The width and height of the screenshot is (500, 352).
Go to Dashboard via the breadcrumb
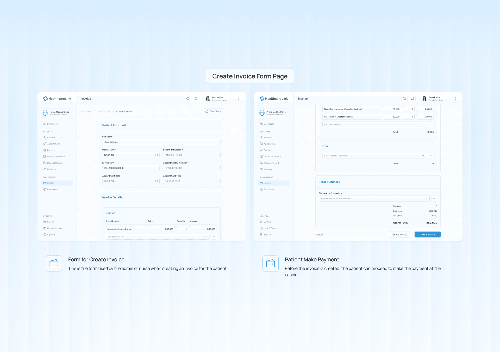(x=87, y=111)
